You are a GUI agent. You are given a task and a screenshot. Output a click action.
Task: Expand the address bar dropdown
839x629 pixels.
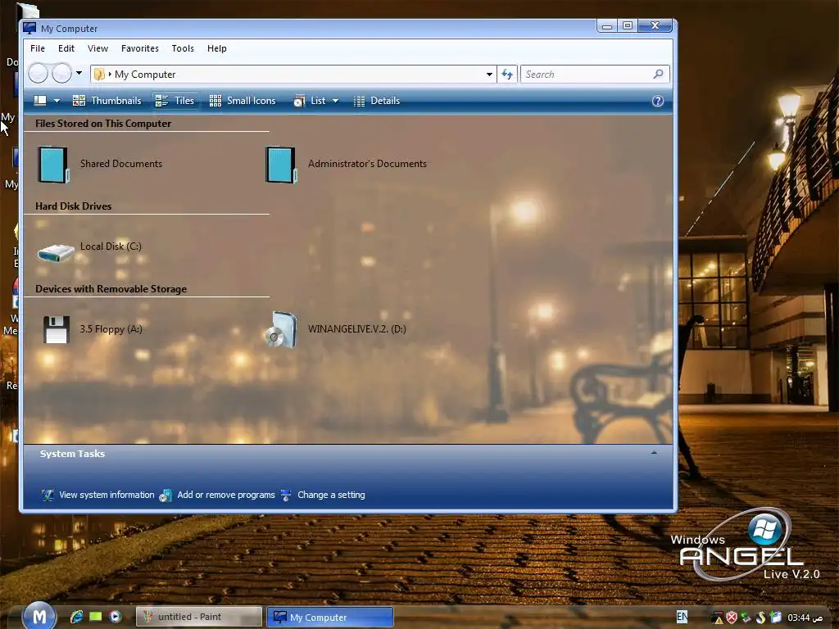(x=489, y=75)
